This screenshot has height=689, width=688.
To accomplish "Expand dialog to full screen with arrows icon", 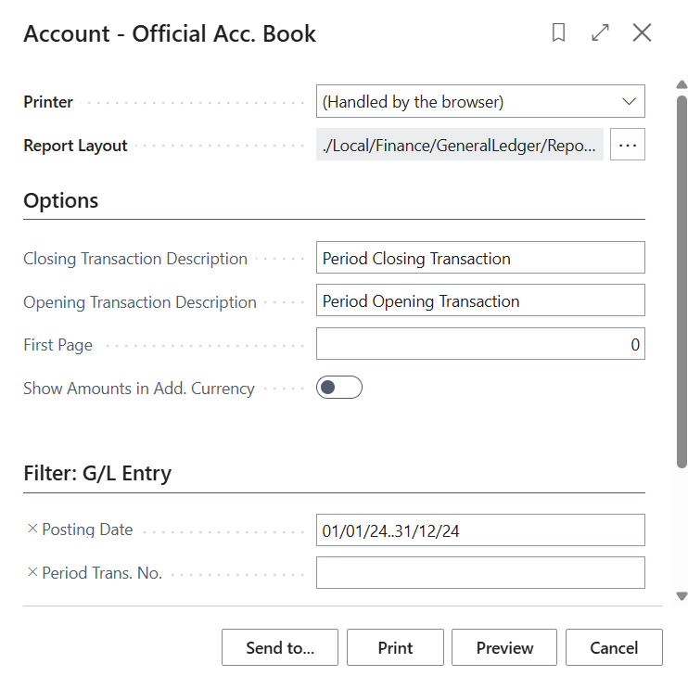I will tap(601, 33).
